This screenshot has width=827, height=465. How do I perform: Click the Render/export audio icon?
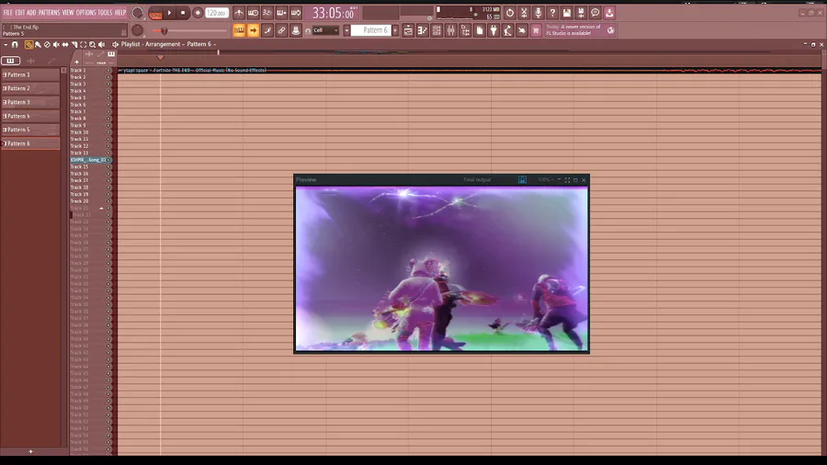tap(582, 13)
